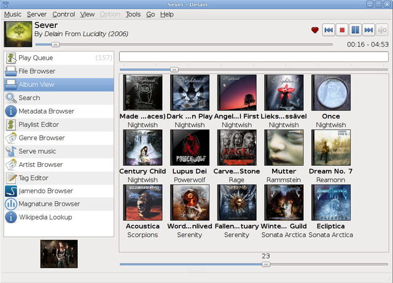
Task: Click the Tag Editor pencil icon
Action: (x=11, y=178)
